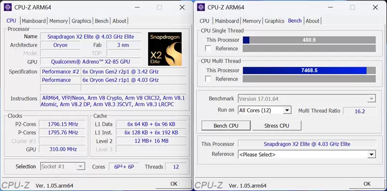The width and height of the screenshot is (387, 191).
Task: Click GPU clock value 310.00 MHz
Action: tap(63, 149)
